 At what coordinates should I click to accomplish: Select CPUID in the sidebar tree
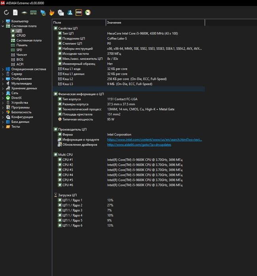pyautogui.click(x=21, y=36)
